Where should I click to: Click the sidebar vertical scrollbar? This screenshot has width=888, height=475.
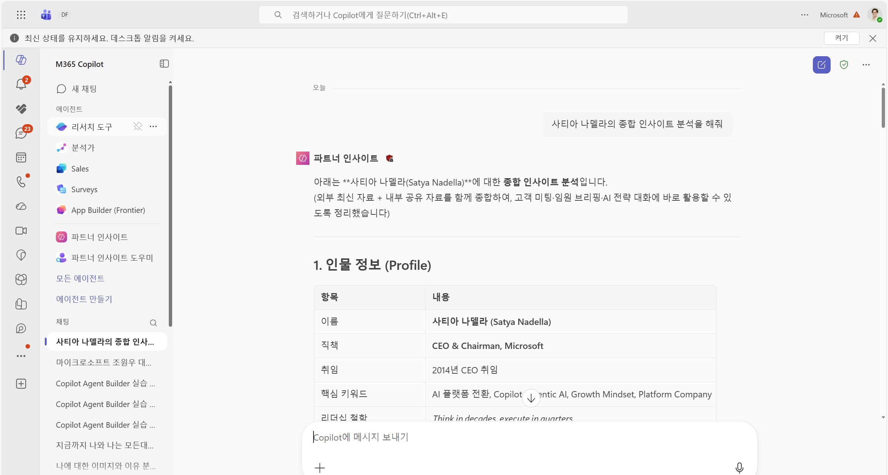click(170, 206)
